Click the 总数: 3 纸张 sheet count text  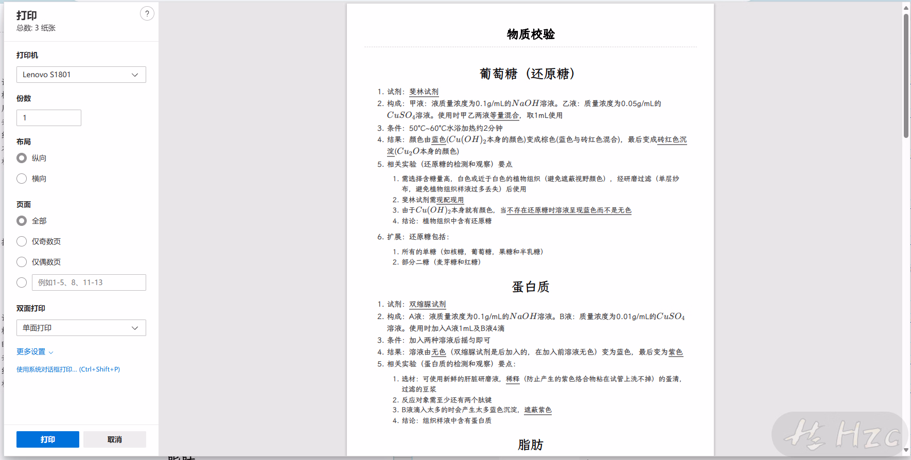click(36, 28)
